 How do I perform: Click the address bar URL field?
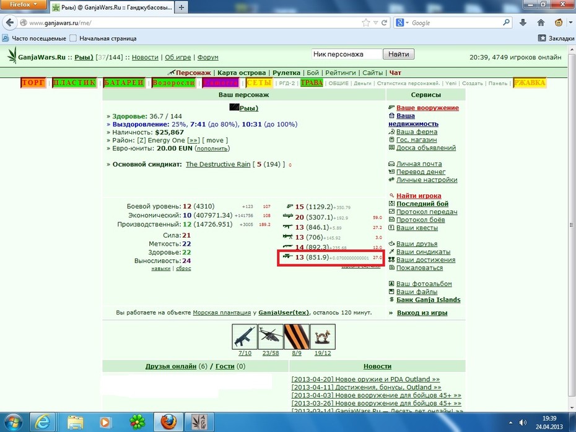tap(191, 23)
